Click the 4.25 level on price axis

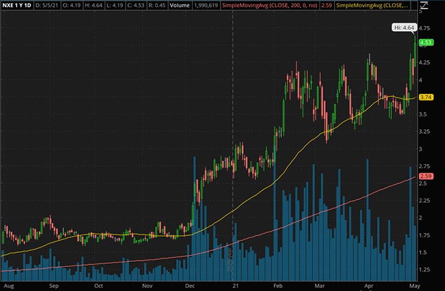point(426,63)
